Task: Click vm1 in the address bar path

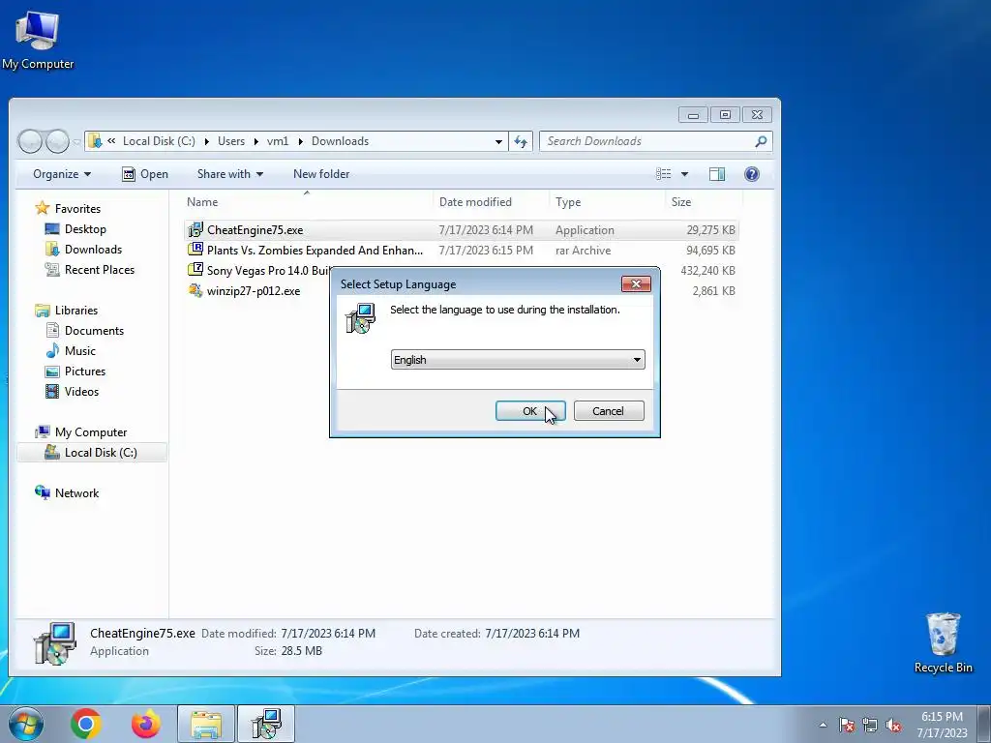Action: [x=278, y=141]
